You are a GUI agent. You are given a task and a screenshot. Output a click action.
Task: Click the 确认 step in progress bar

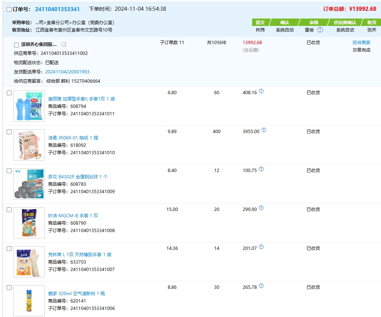pyautogui.click(x=284, y=22)
